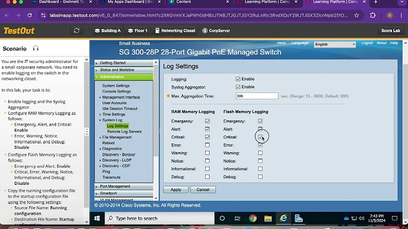
Task: Expand Time Settings tree item
Action: [x=100, y=114]
